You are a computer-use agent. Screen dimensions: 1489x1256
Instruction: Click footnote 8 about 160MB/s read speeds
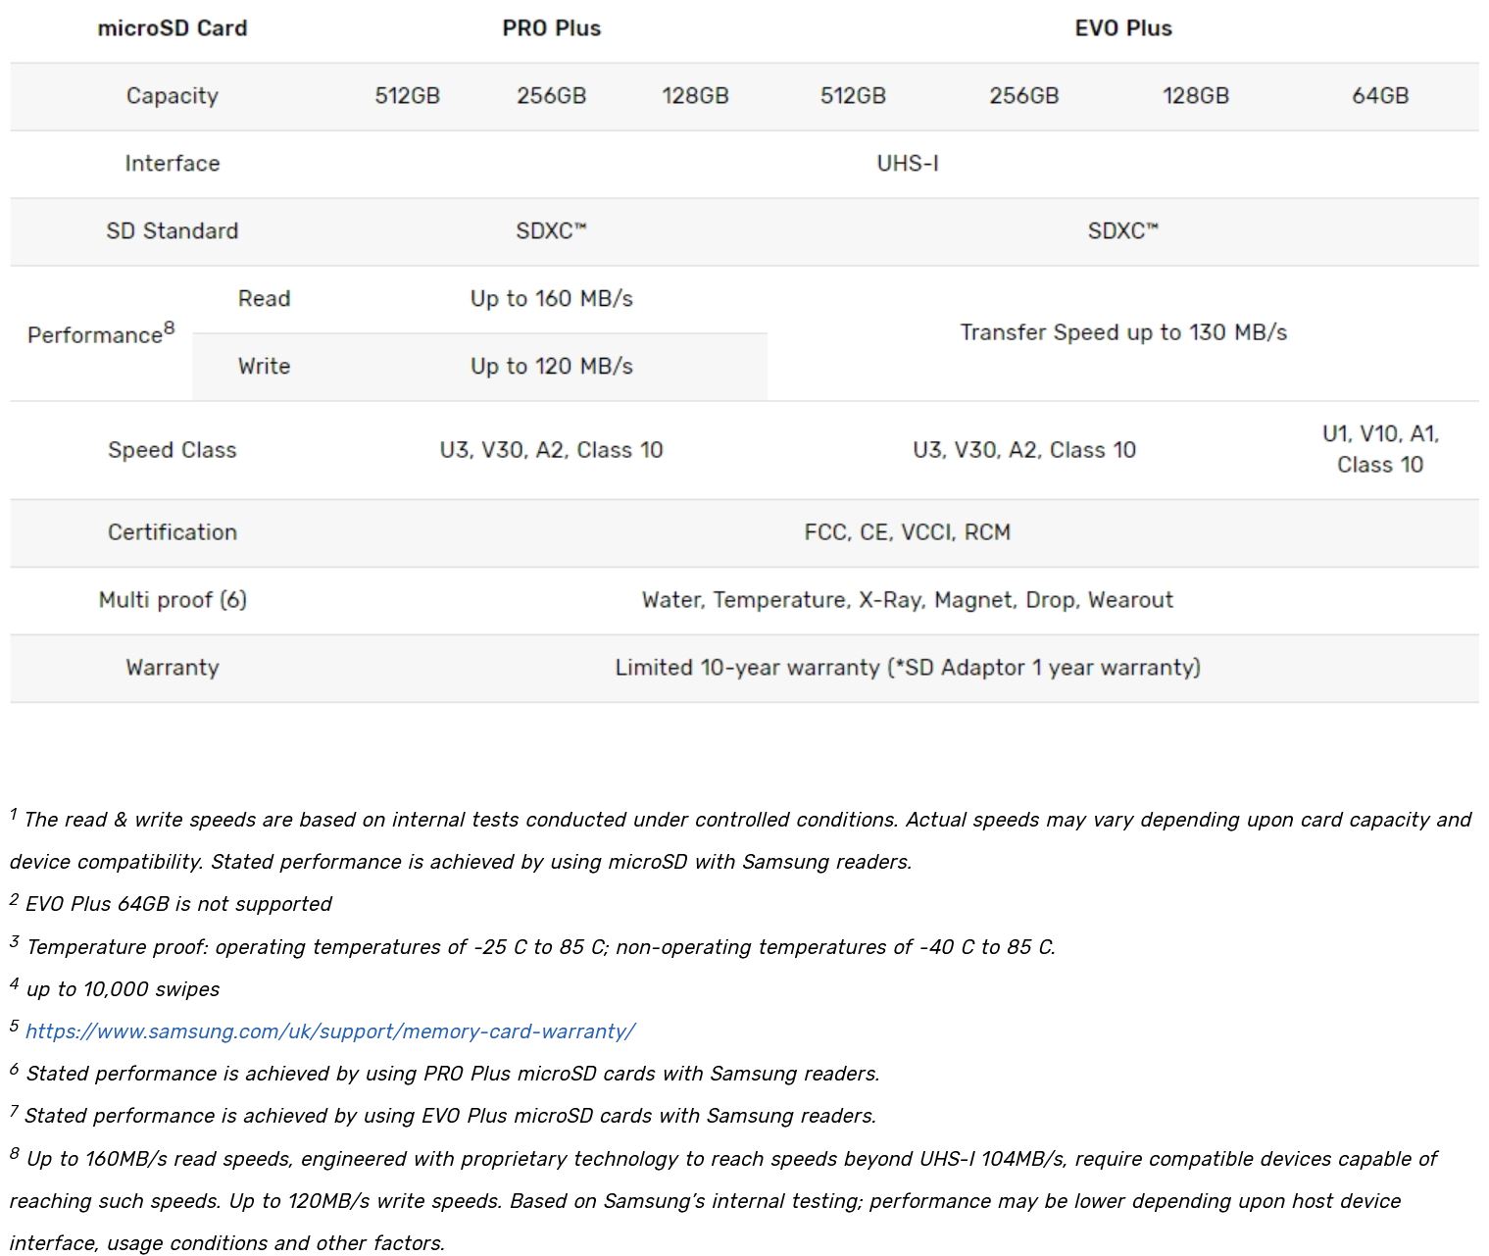coord(723,1200)
